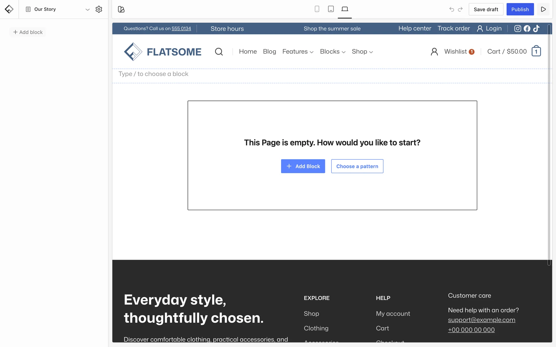This screenshot has width=556, height=347.
Task: Click the Publish button
Action: tap(520, 9)
